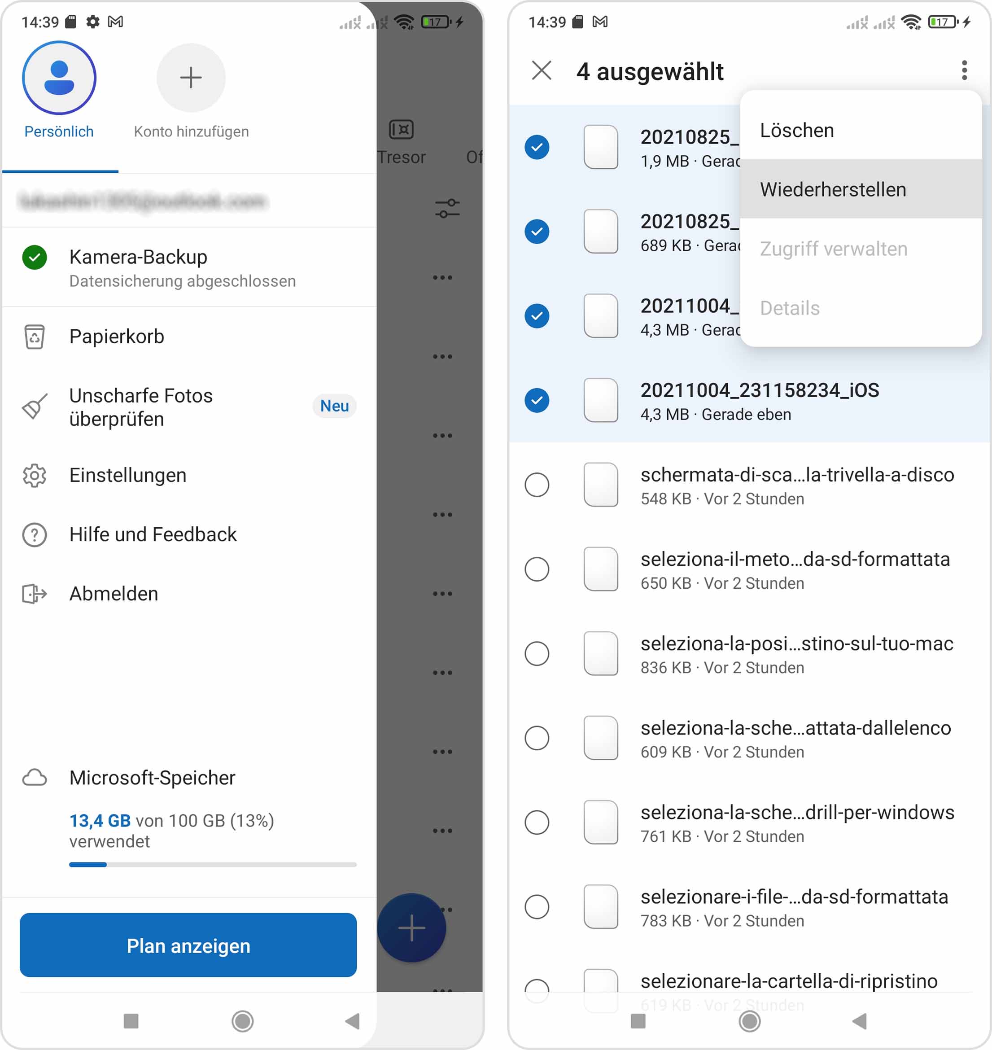Tap the thumbnail of seleziona-la-posi…stino-sul-tuo-mac
Viewport: 992px width, 1050px height.
click(x=601, y=653)
